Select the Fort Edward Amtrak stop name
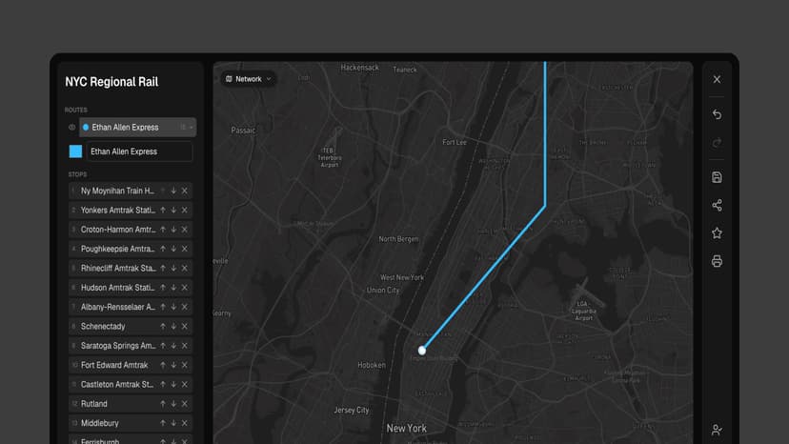 [x=114, y=365]
